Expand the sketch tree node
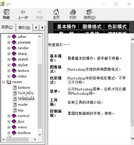This screenshot has width=134, height=145. (9, 59)
